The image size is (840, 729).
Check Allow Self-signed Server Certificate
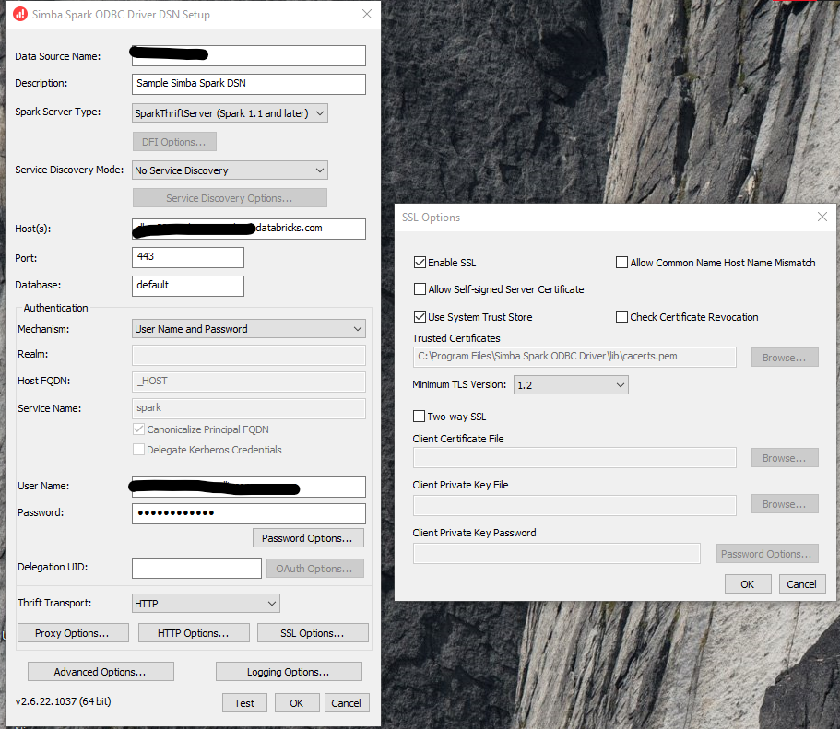[x=420, y=288]
